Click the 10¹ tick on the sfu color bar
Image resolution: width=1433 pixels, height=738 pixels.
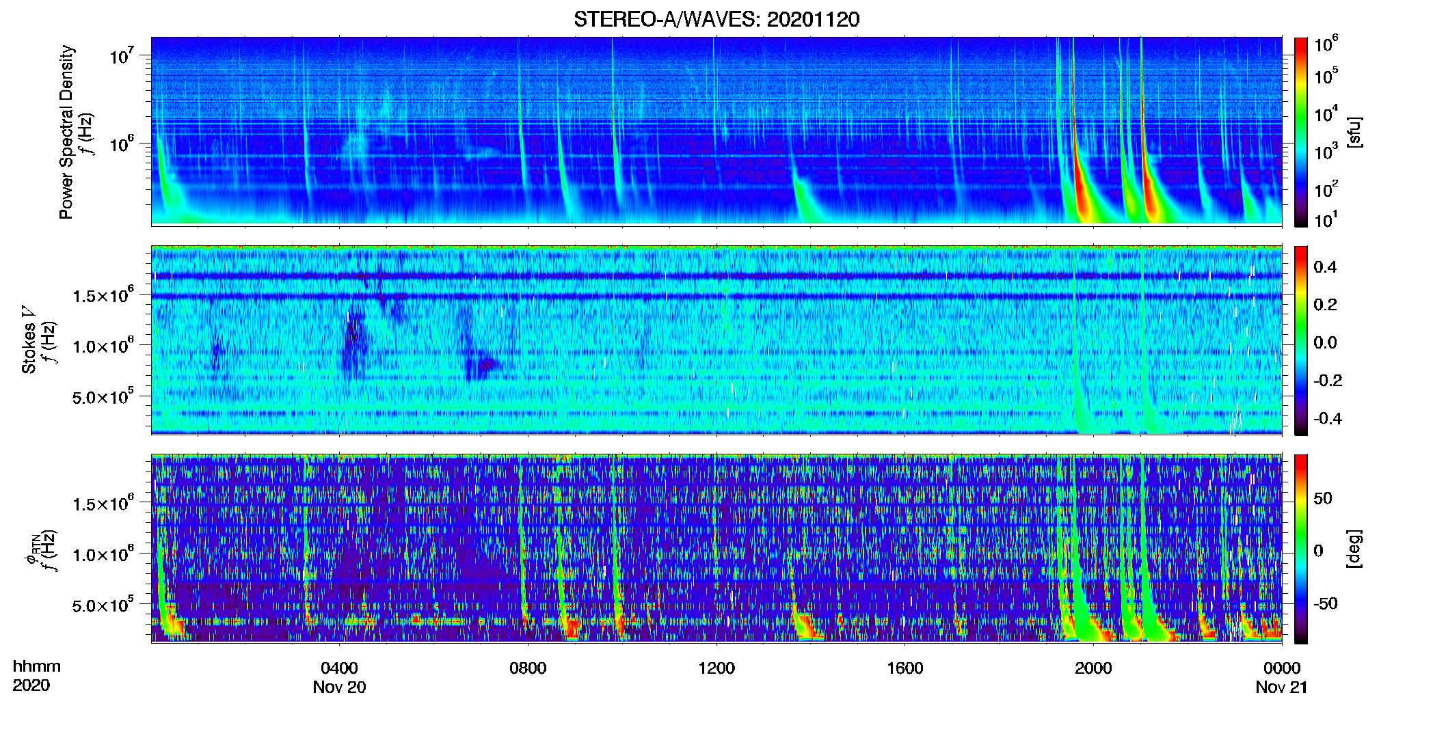click(x=1326, y=219)
